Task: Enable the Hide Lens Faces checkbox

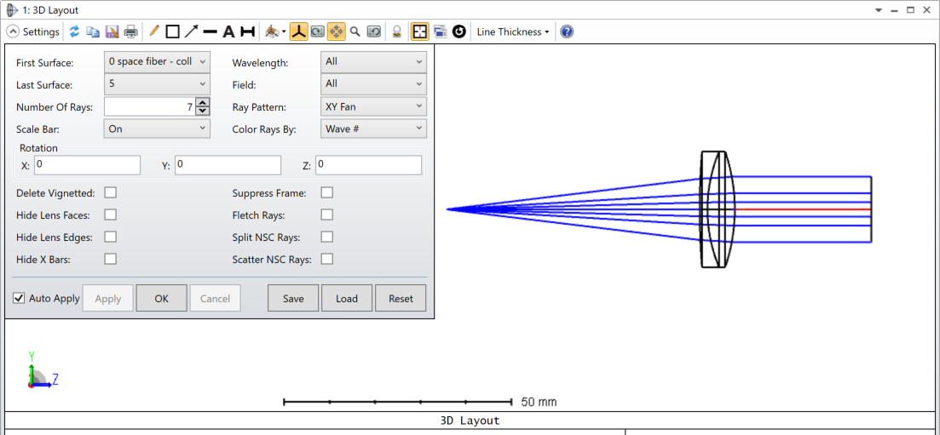Action: click(x=110, y=215)
